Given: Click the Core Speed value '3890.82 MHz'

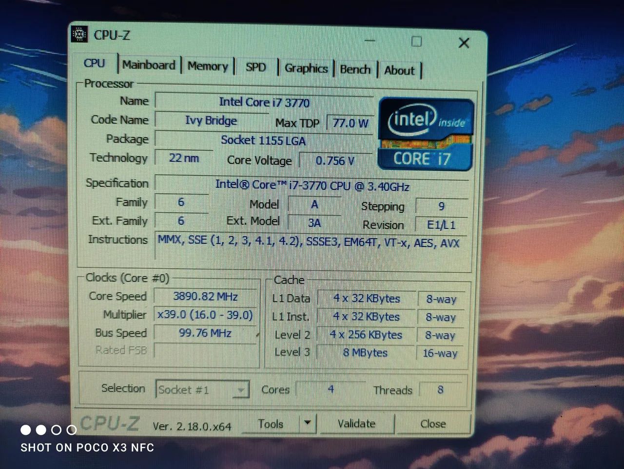Looking at the screenshot, I should [205, 297].
